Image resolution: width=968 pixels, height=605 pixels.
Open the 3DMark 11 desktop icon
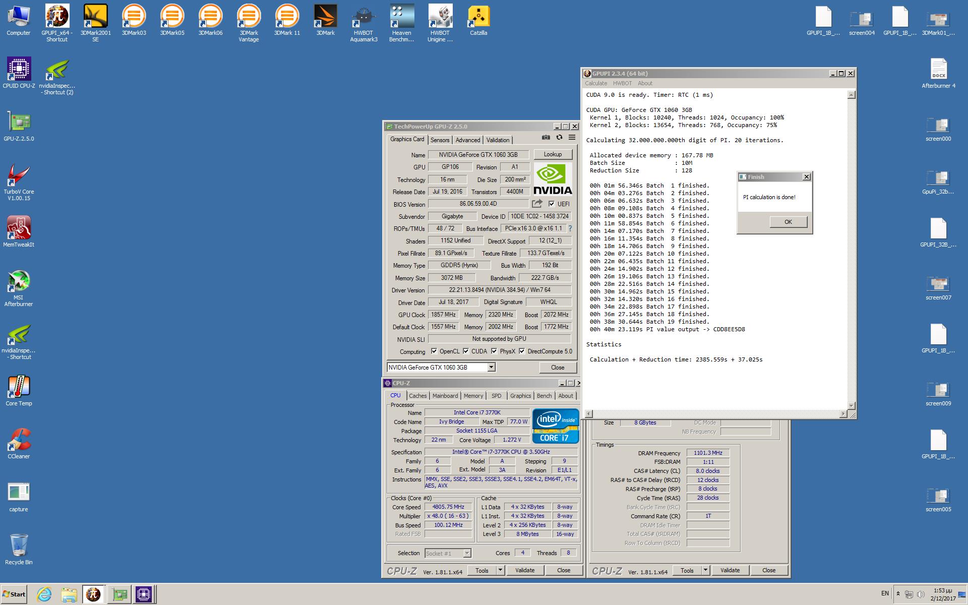pos(287,20)
